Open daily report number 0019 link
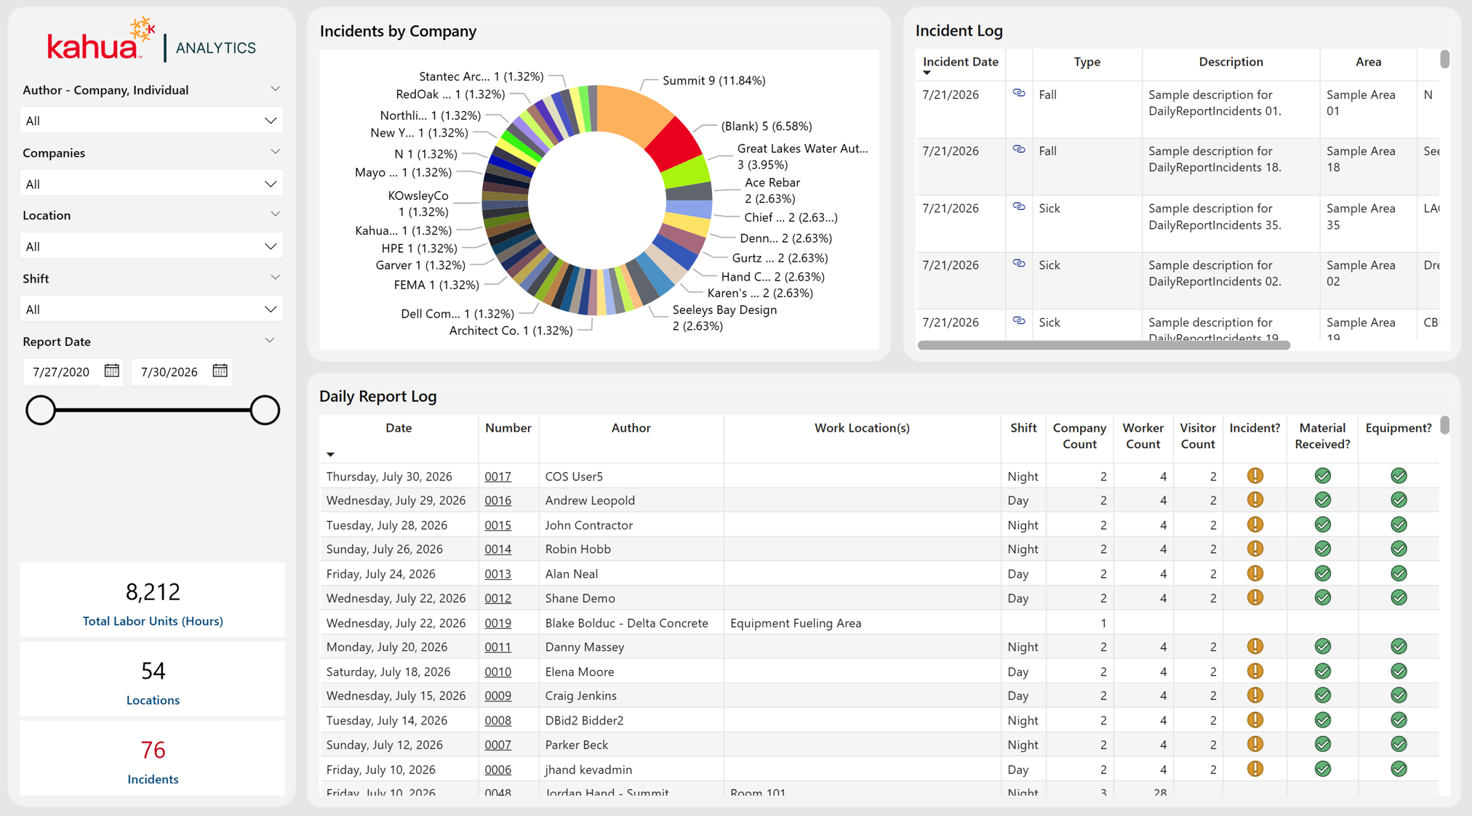Viewport: 1472px width, 816px height. point(497,623)
